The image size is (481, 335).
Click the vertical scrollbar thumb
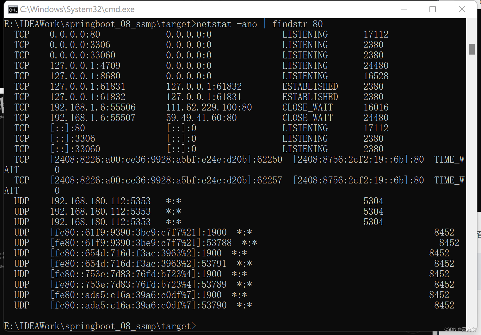(472, 49)
